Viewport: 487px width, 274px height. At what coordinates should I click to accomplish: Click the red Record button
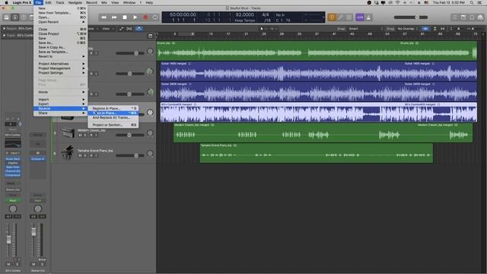point(145,18)
